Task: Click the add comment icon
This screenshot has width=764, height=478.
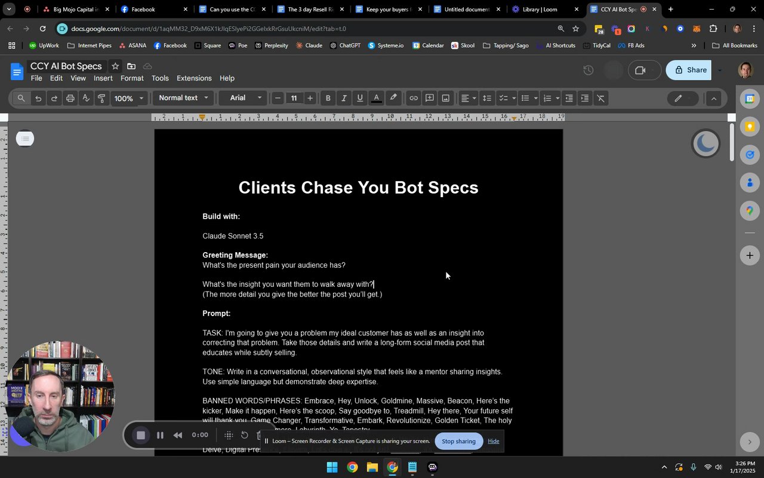Action: 429,99
